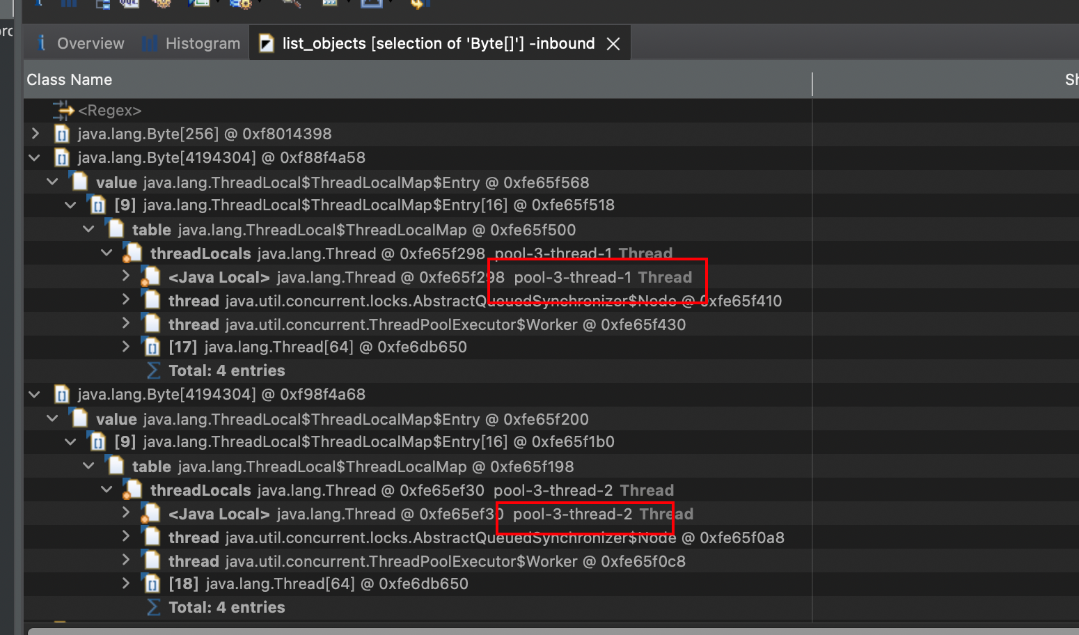Expand java.lang.Byte[256] @ 0xf8014398 node
1079x635 pixels.
coord(36,133)
